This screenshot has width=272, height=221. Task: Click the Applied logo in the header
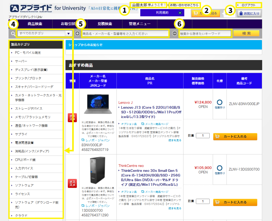pos(31,8)
